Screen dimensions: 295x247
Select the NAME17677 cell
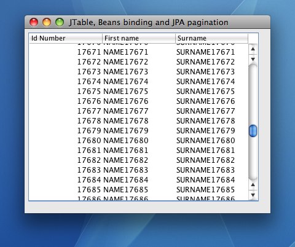pos(139,111)
